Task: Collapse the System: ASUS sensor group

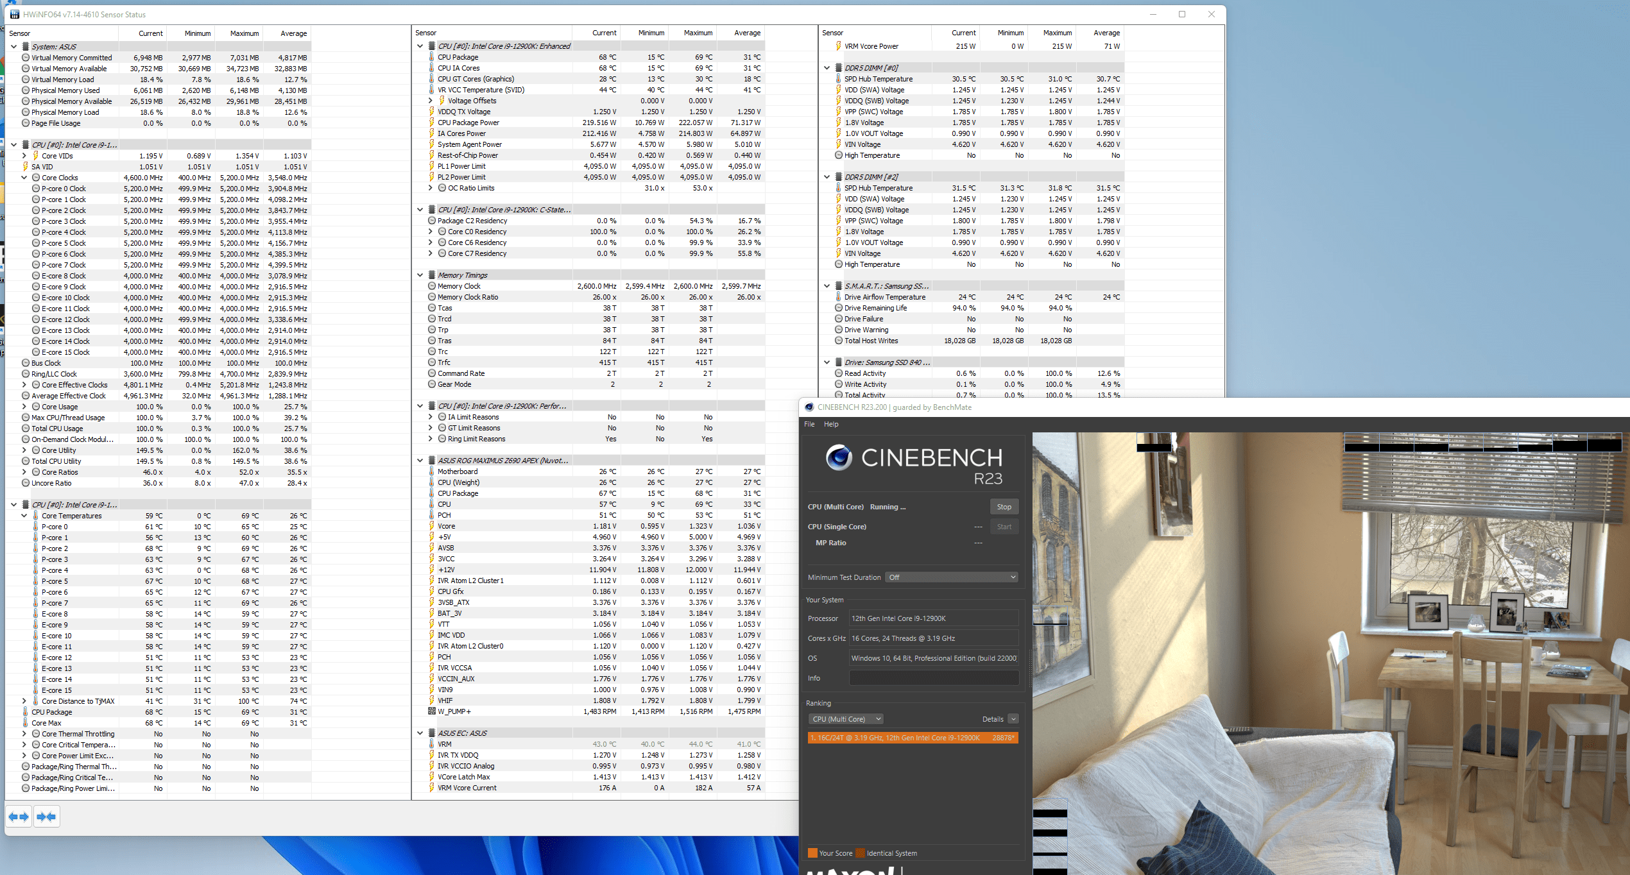Action: [13, 47]
